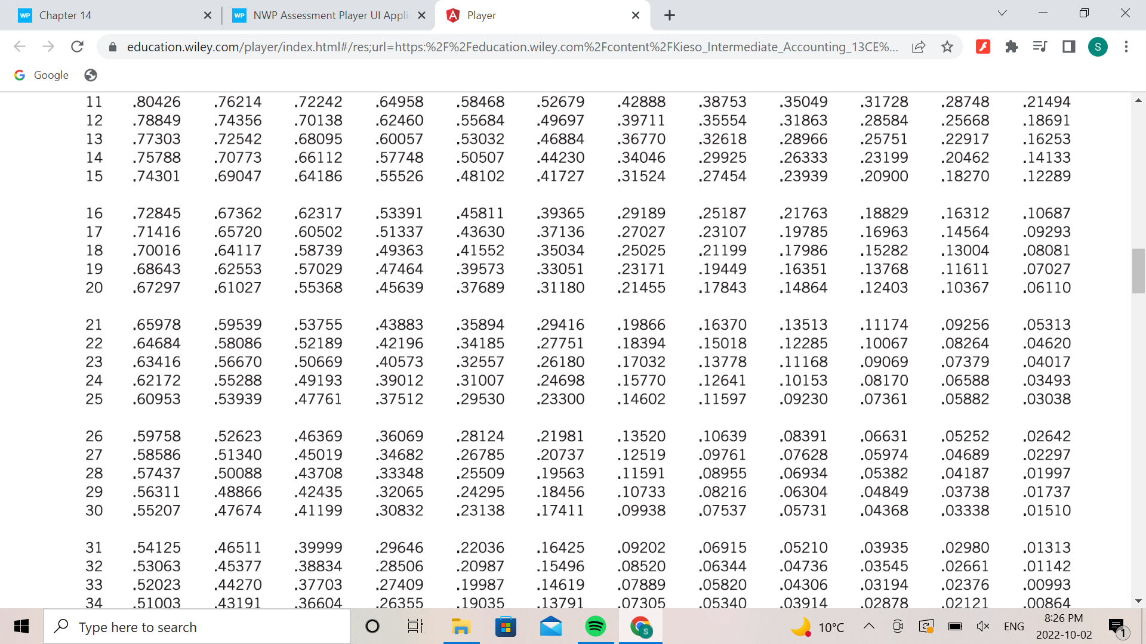Open Chrome's media controls icon
Viewport: 1146px width, 644px height.
(x=1039, y=47)
